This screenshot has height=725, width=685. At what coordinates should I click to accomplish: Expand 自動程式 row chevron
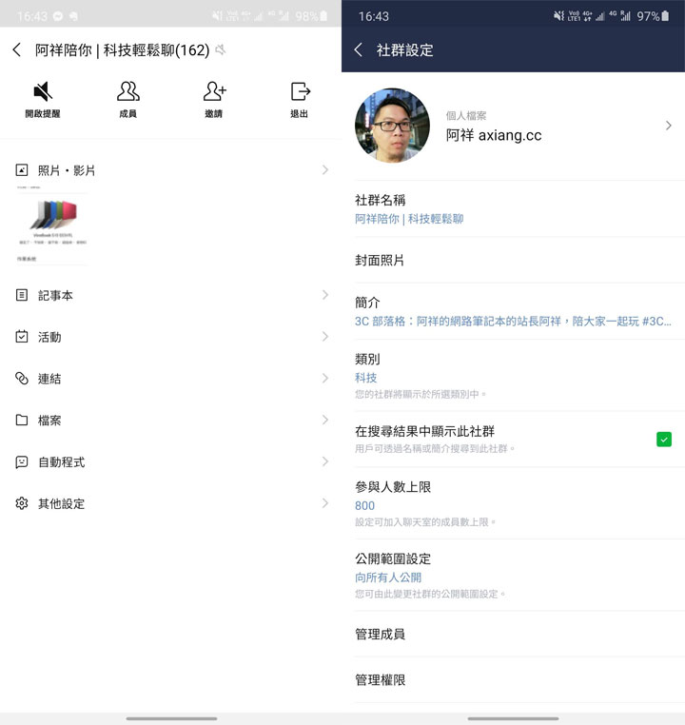pos(325,461)
